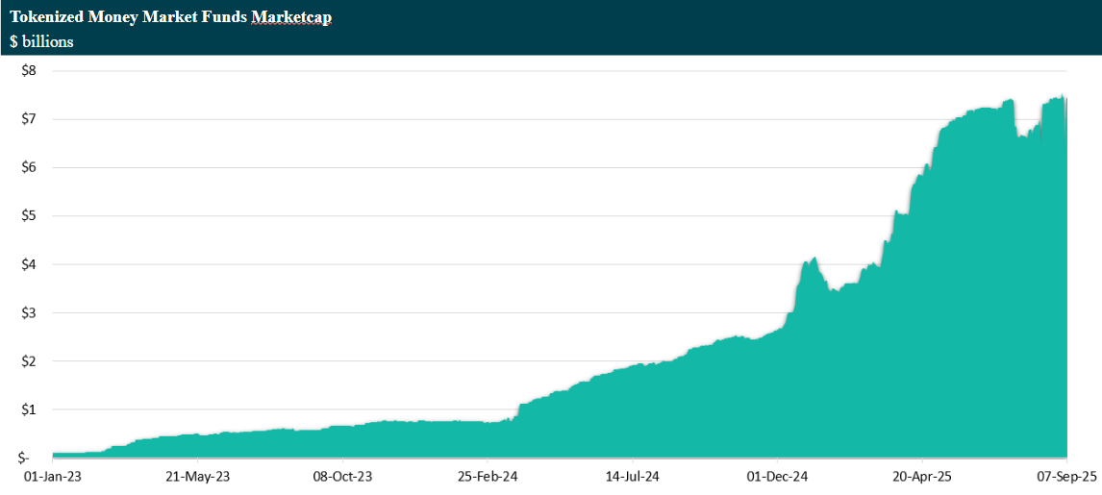Image resolution: width=1102 pixels, height=495 pixels.
Task: Select the '$ billions' subtitle text
Action: tap(41, 41)
